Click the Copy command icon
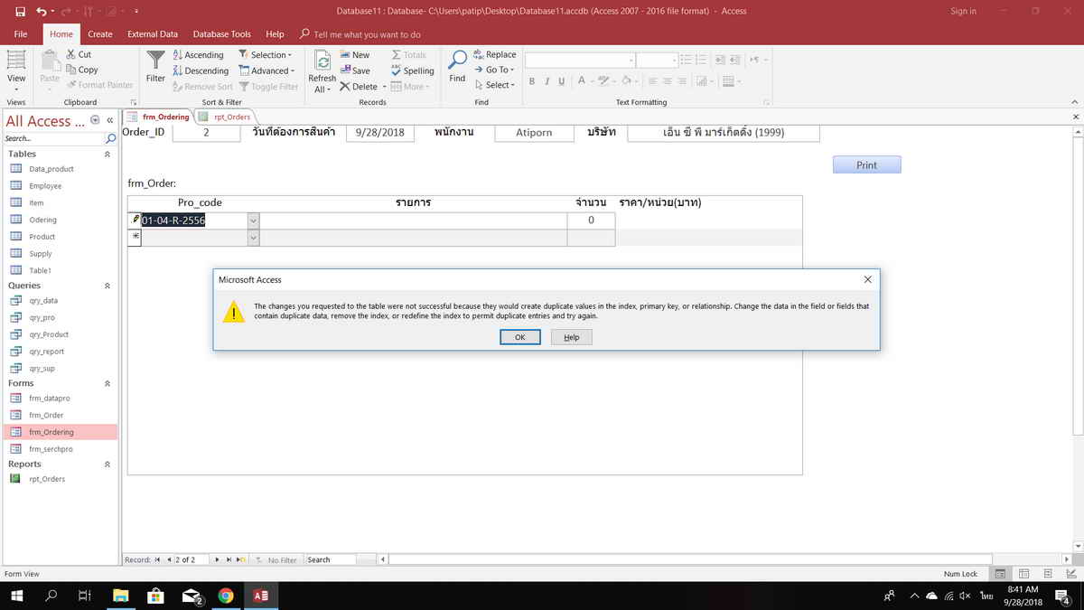The image size is (1084, 610). tap(71, 70)
